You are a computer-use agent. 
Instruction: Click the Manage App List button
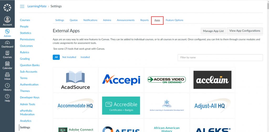coord(213,31)
